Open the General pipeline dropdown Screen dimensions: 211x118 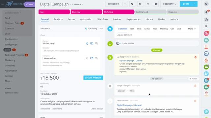pyautogui.click(x=78, y=4)
